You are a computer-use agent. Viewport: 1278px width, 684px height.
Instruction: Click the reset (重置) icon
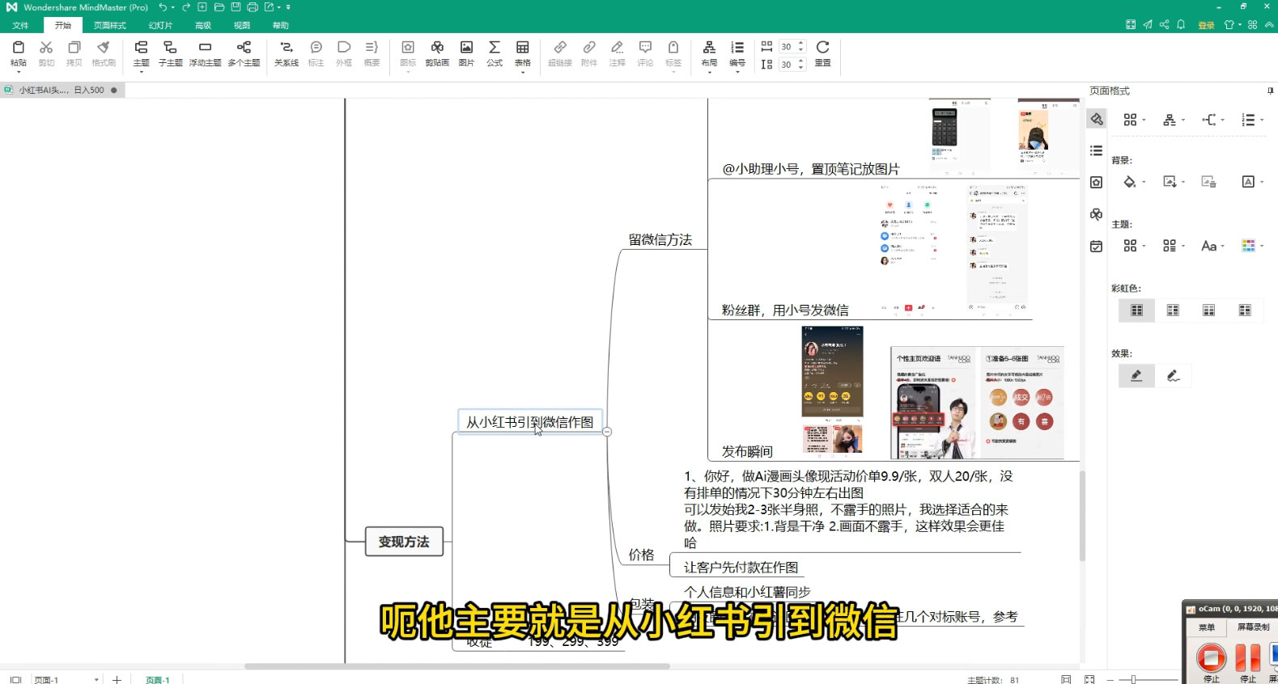coord(822,53)
